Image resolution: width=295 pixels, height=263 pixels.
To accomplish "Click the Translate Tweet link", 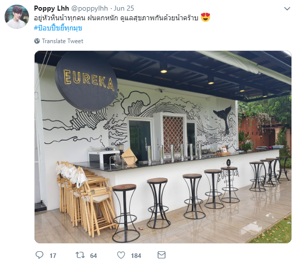I will 63,41.
